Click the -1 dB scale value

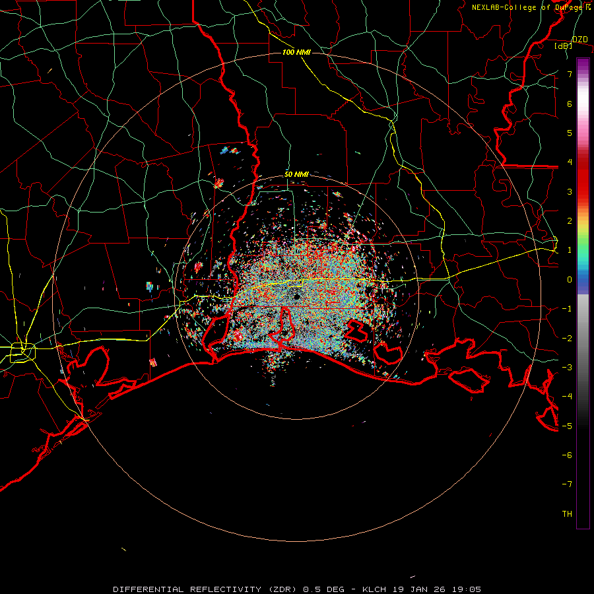click(x=567, y=309)
